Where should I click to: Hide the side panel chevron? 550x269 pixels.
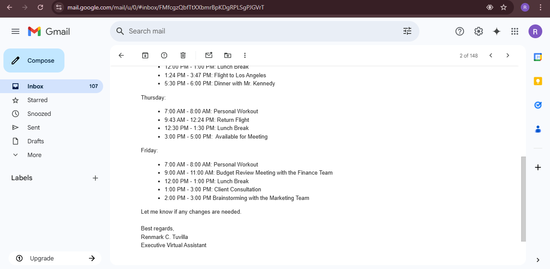point(538,260)
